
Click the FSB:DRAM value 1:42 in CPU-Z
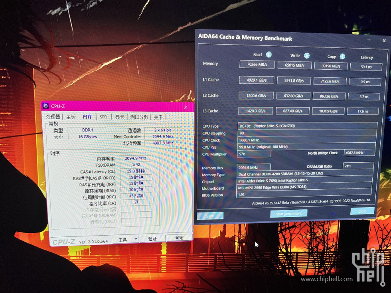[x=136, y=165]
